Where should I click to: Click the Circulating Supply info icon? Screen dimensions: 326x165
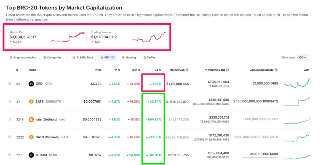coord(276,70)
